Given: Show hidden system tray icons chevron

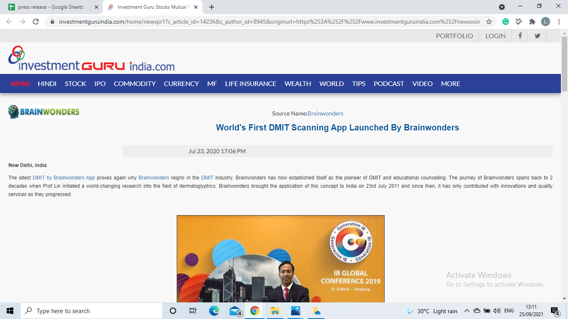Looking at the screenshot, I should coord(467,311).
